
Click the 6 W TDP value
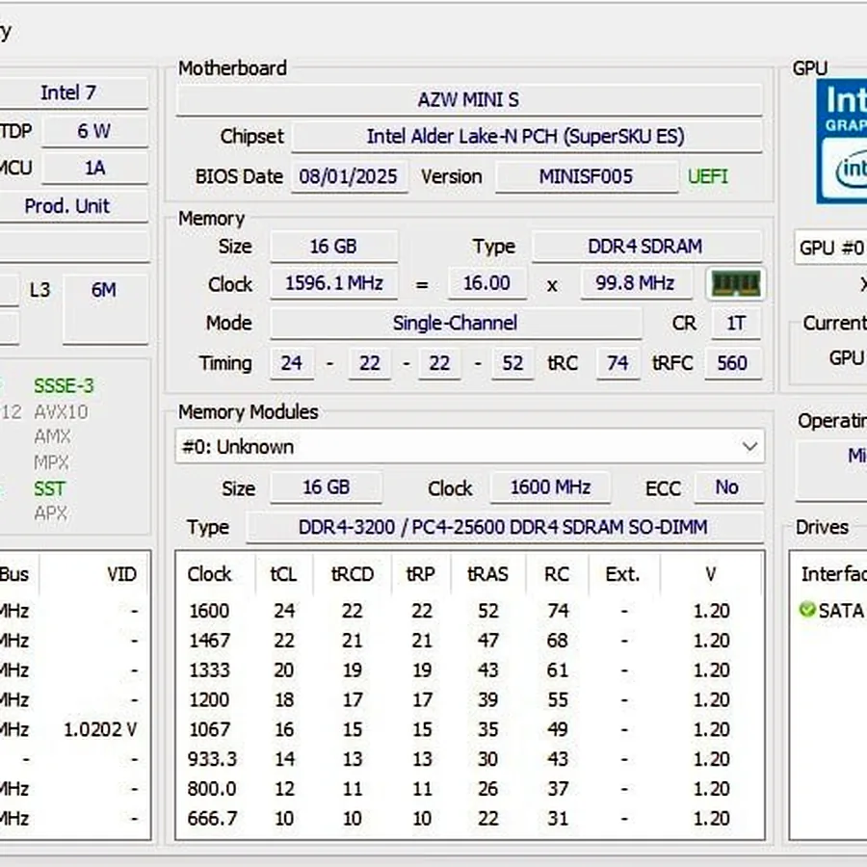tap(94, 131)
